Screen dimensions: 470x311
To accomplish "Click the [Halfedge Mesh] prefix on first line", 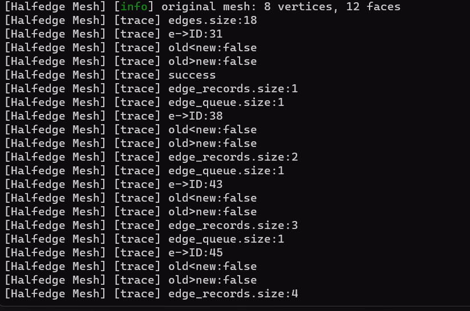I will (x=55, y=7).
